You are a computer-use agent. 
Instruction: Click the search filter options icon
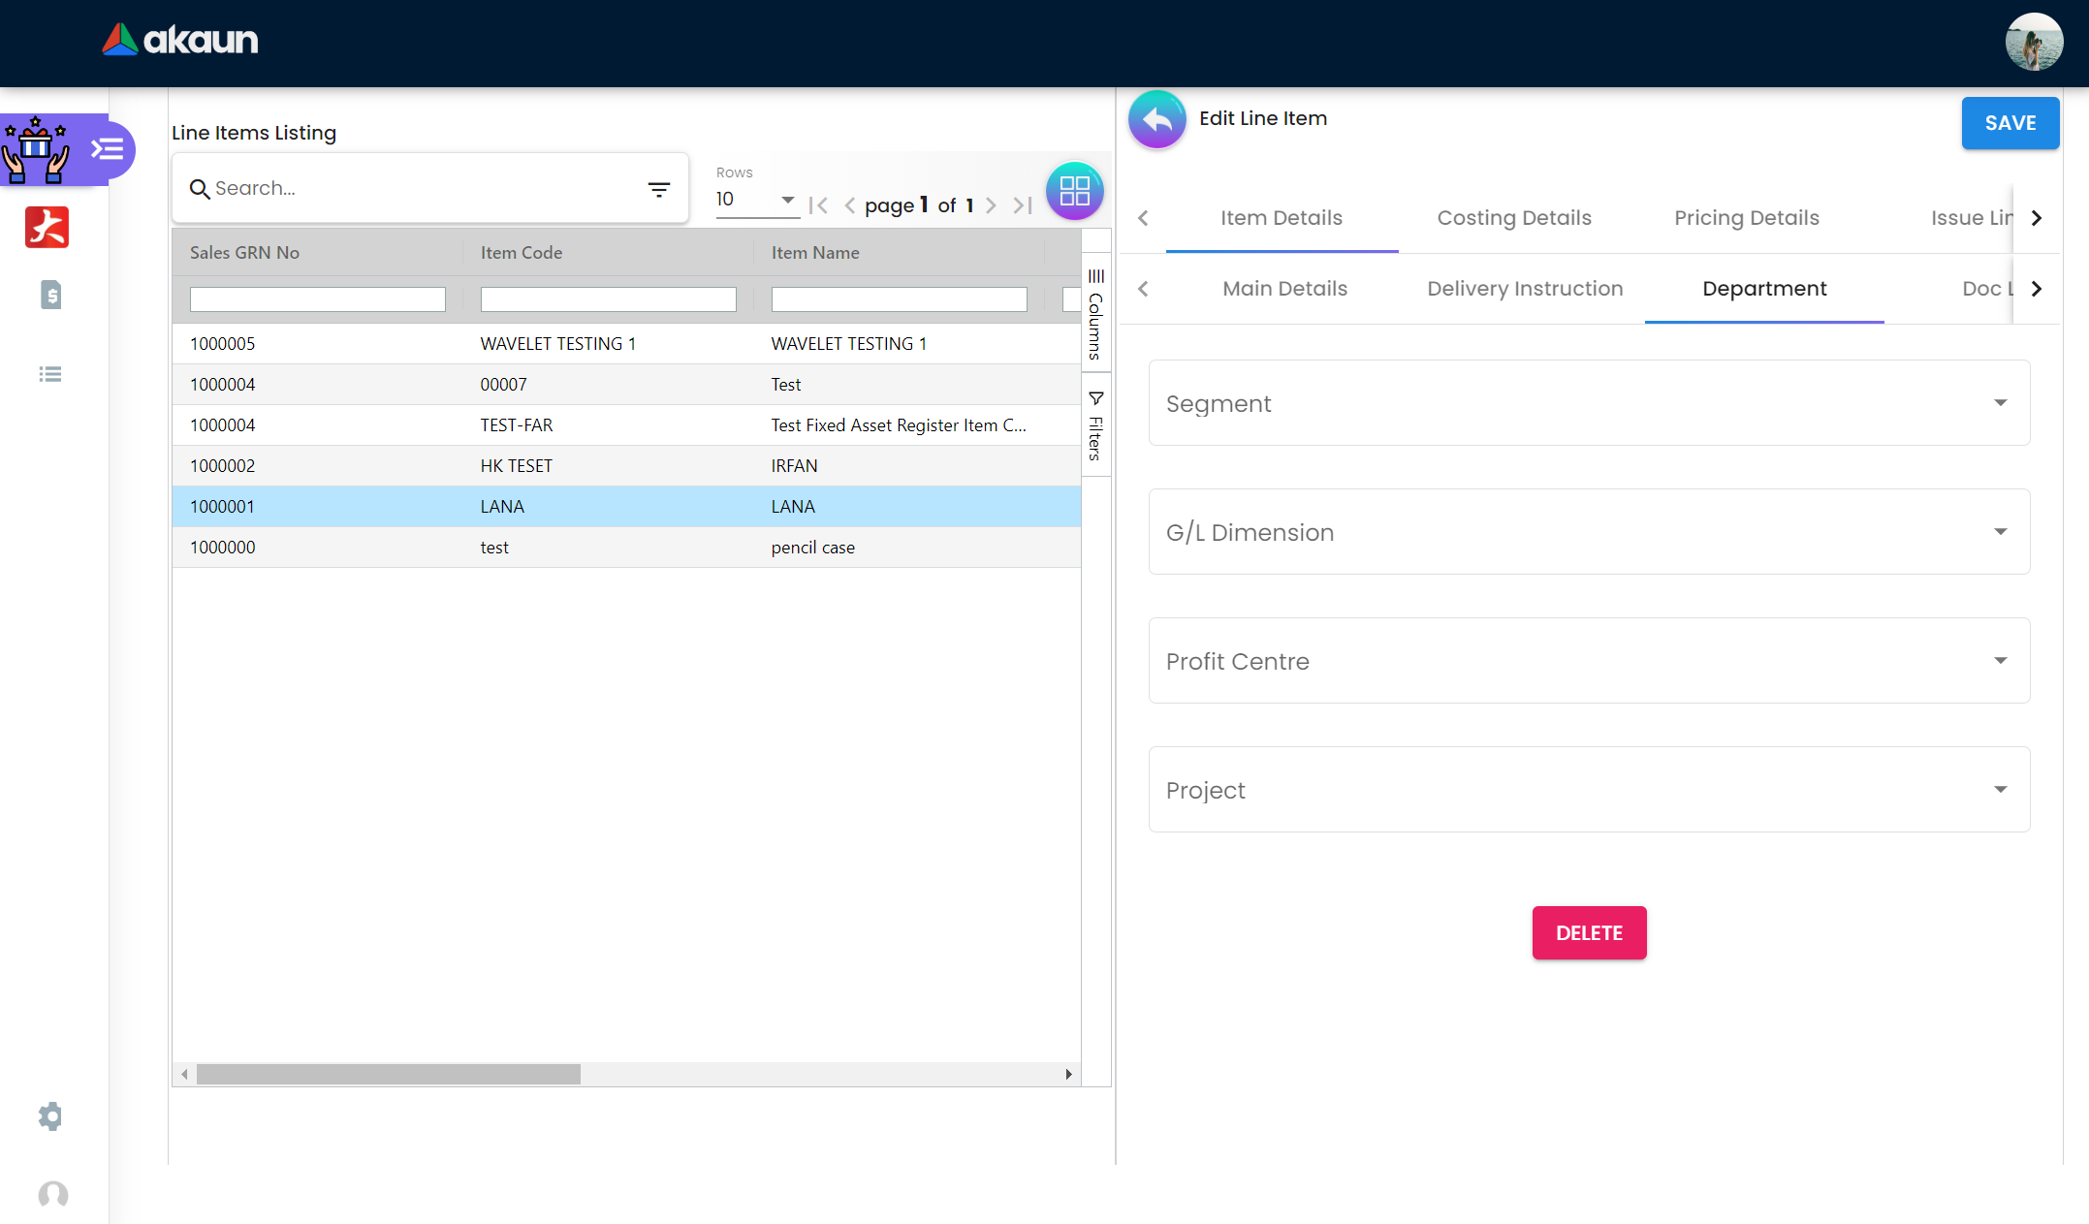[659, 190]
